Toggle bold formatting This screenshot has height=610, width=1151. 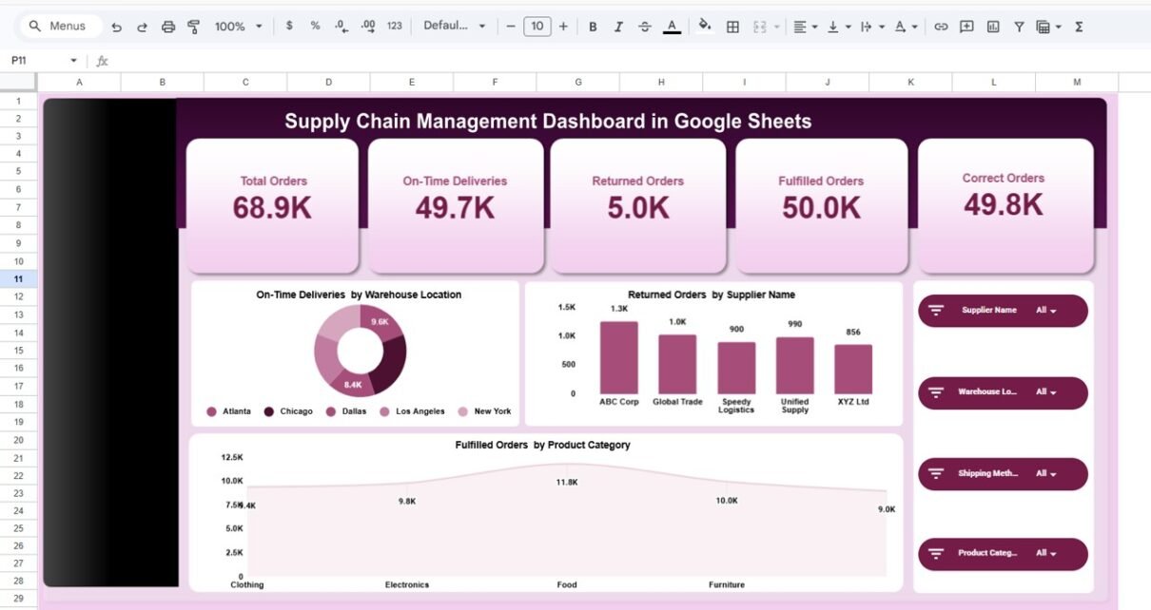pyautogui.click(x=593, y=27)
